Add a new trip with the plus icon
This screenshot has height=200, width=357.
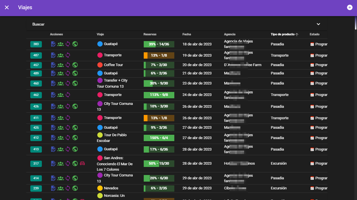[349, 7]
